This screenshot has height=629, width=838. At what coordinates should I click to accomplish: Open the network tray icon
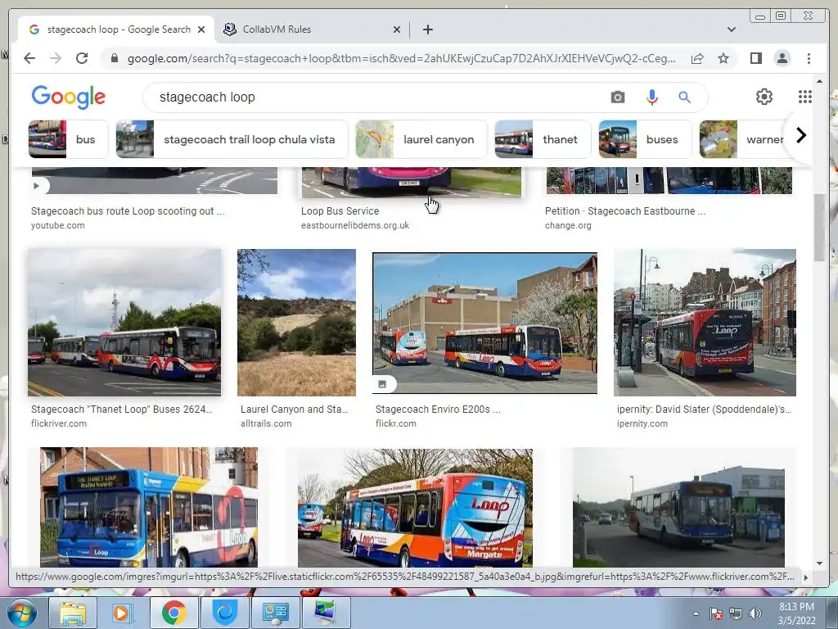coord(736,613)
